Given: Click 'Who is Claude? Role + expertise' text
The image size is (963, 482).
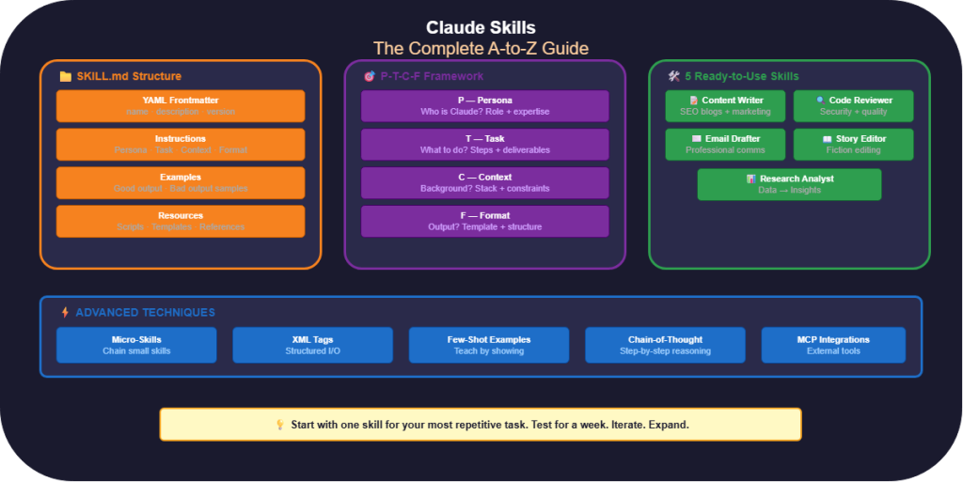Looking at the screenshot, I should coord(485,112).
